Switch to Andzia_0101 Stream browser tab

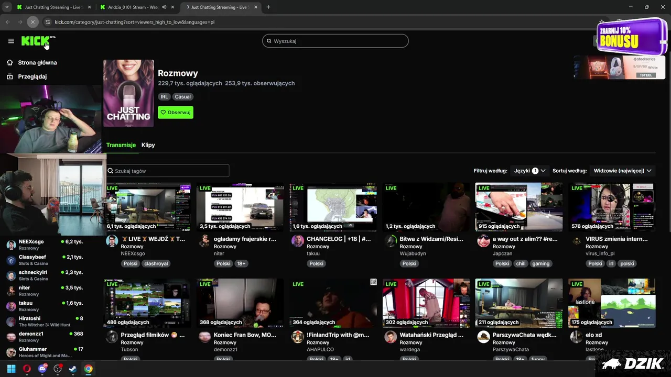[x=137, y=7]
